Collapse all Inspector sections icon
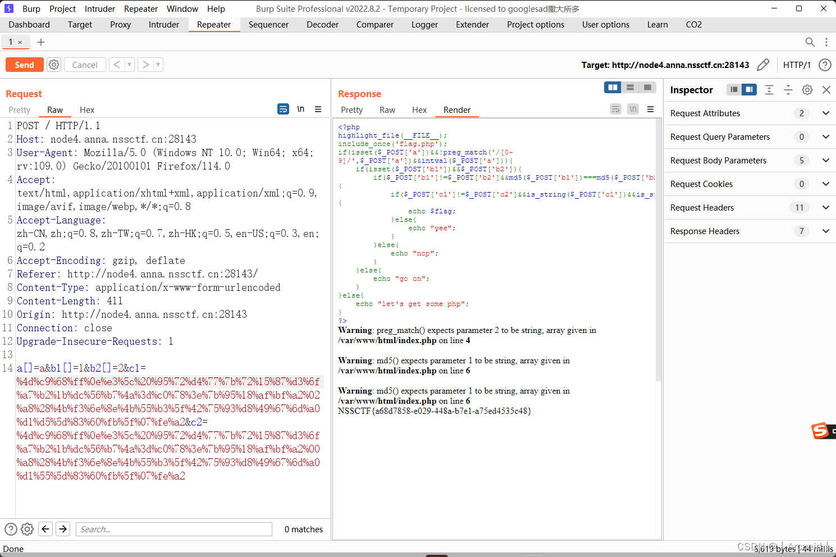This screenshot has height=557, width=836. pos(788,90)
